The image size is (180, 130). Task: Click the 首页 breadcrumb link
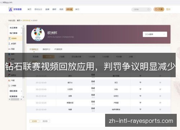(x=19, y=20)
